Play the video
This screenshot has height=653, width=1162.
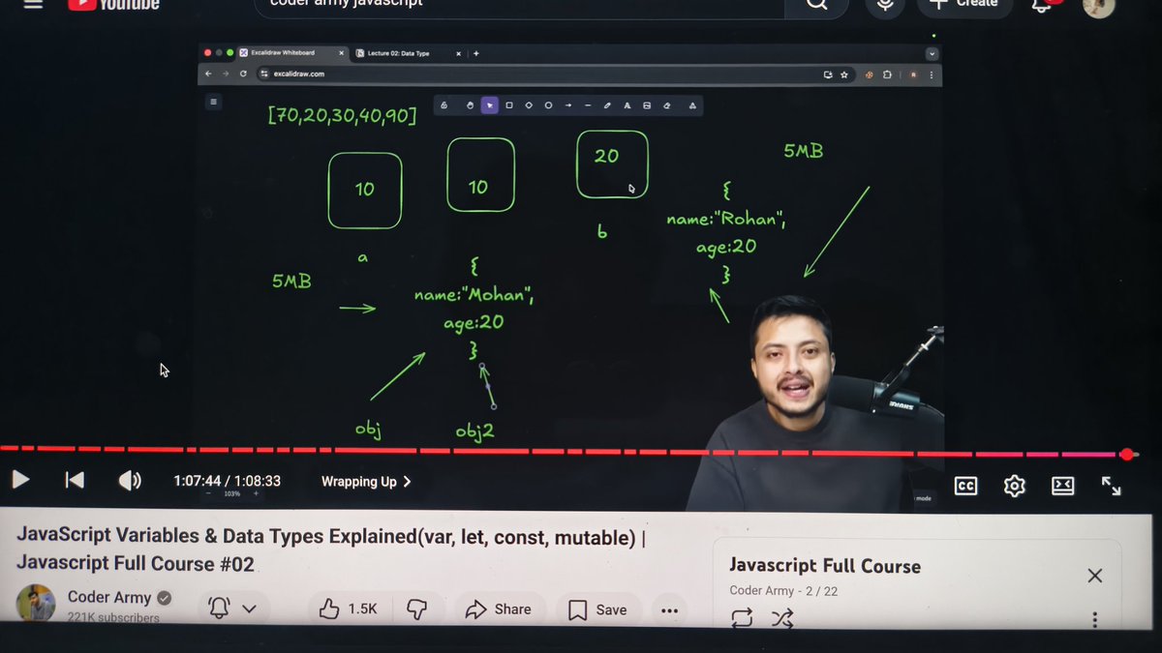coord(20,480)
